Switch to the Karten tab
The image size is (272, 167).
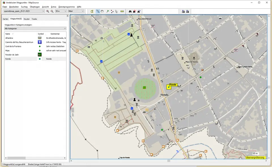point(6,19)
